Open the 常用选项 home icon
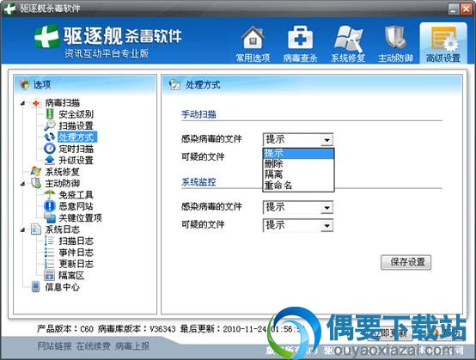The height and width of the screenshot is (360, 476). coord(253,39)
